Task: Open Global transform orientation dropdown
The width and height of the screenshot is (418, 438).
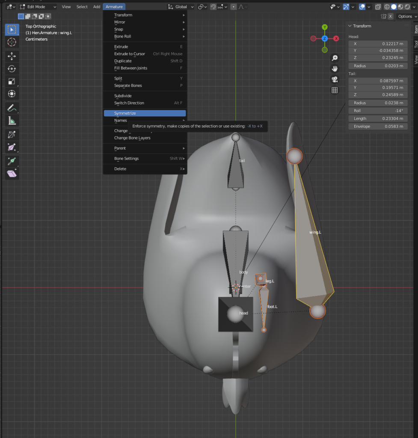Action: [181, 7]
